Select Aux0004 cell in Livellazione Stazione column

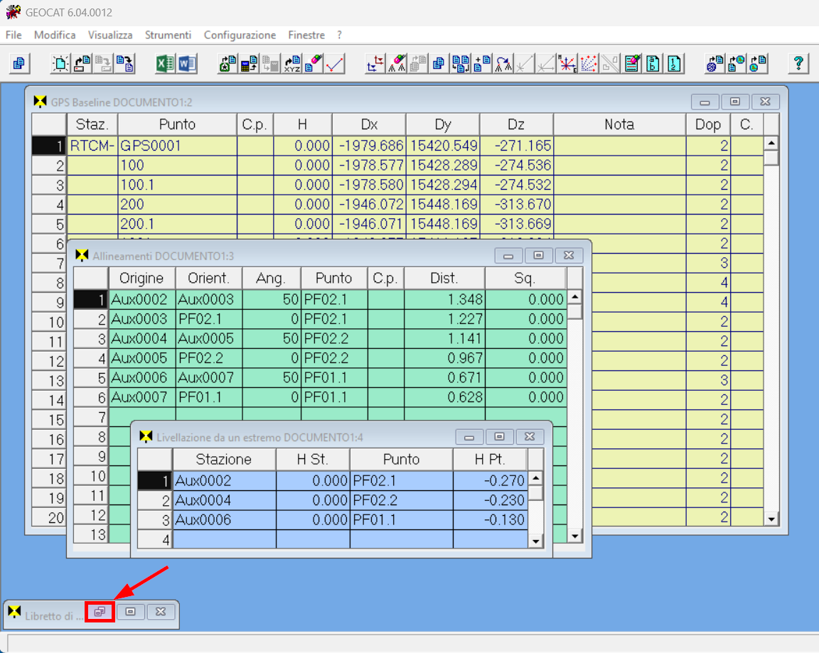pos(224,500)
